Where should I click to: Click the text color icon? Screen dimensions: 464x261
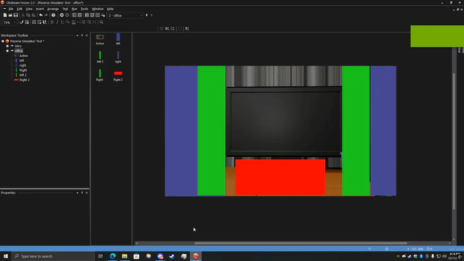tap(68, 22)
